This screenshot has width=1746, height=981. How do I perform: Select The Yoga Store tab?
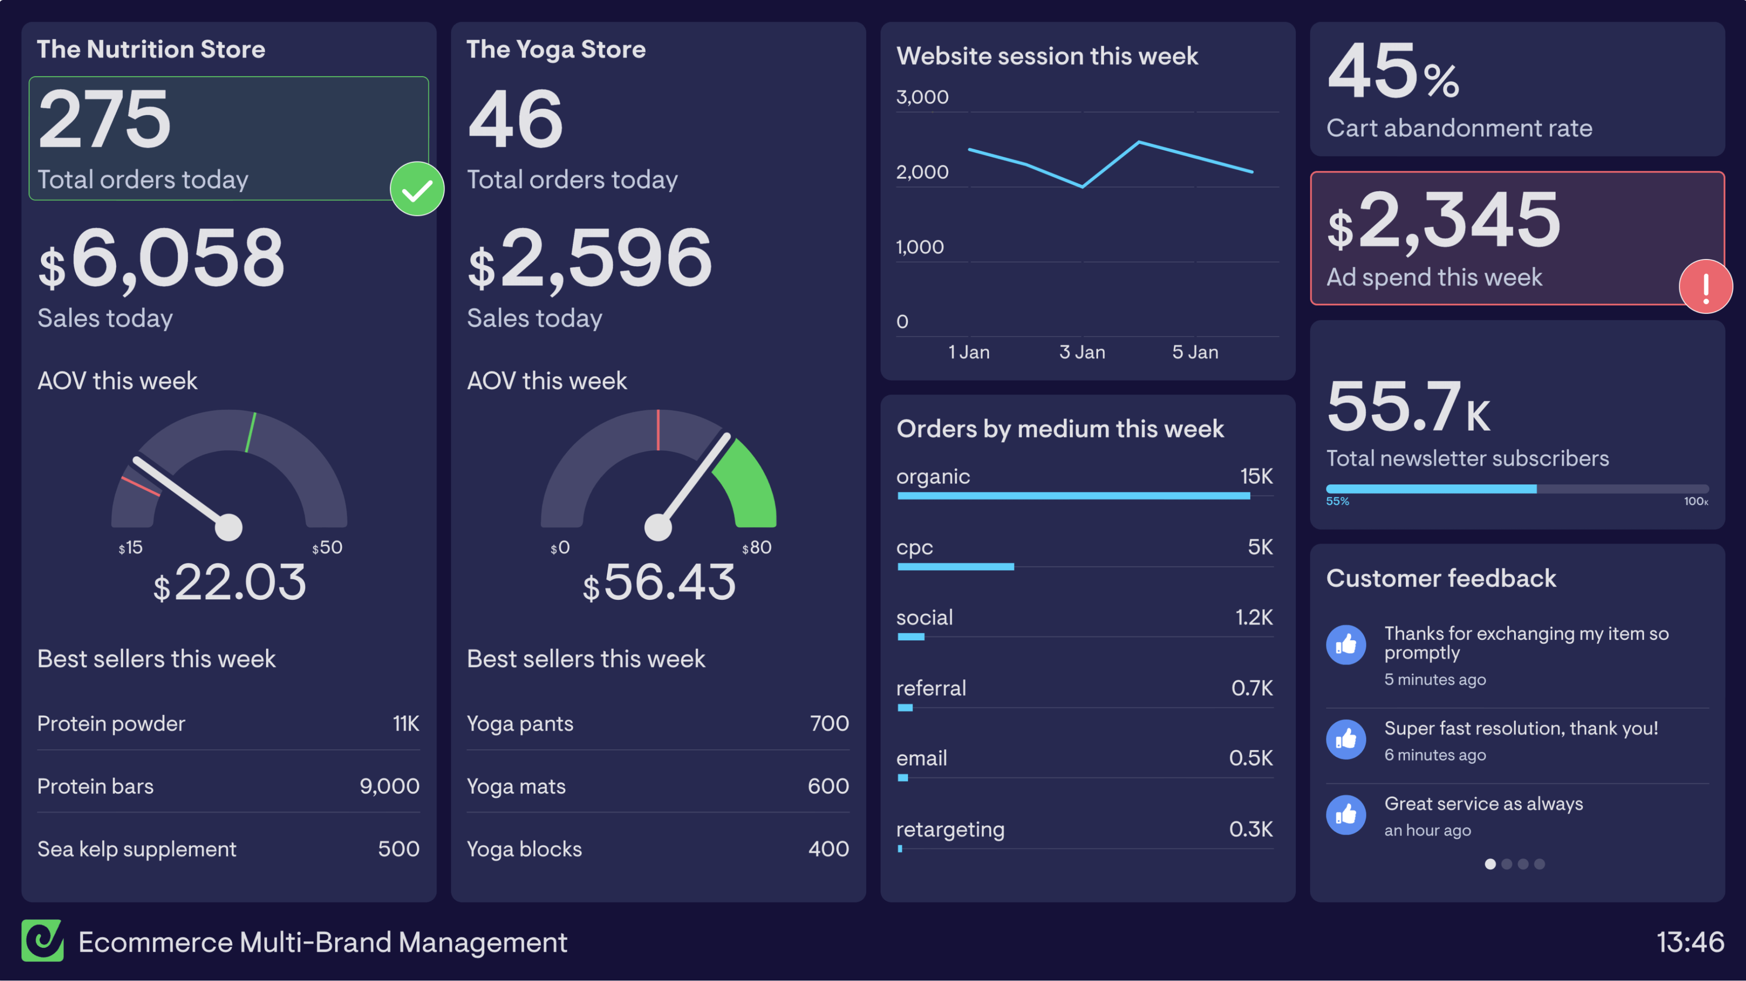click(x=555, y=51)
